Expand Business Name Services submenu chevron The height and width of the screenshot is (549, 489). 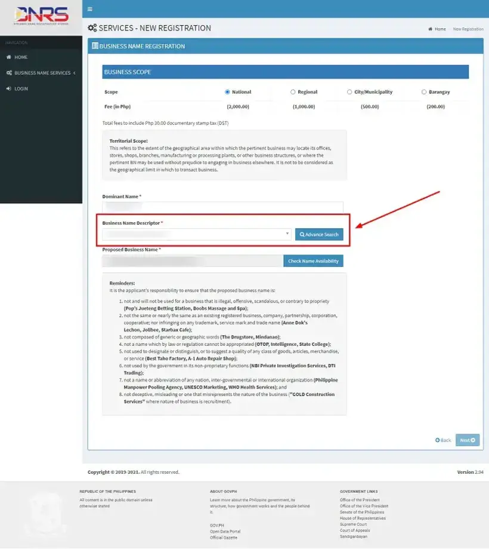click(75, 73)
